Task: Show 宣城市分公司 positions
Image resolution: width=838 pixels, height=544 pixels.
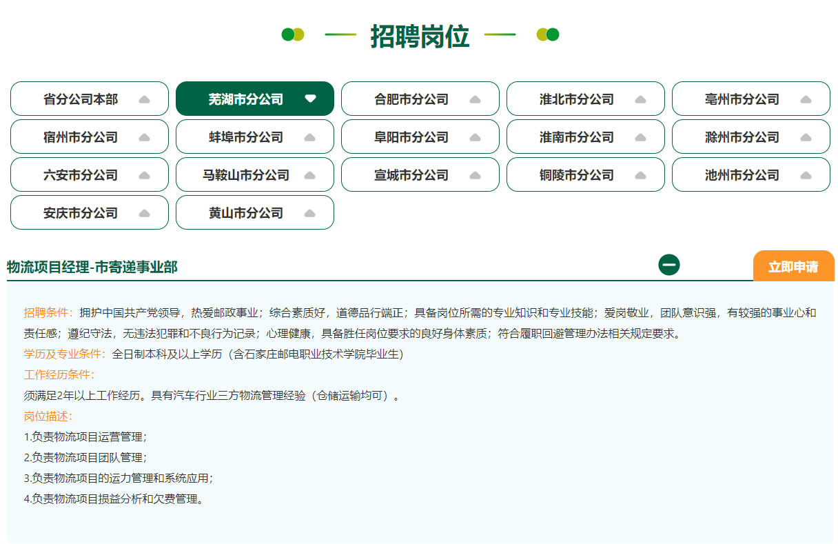Action: [x=420, y=174]
